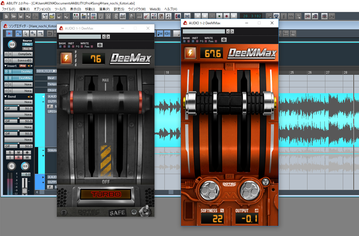Viewport: 359px width, 236px height.
Task: Open the ヘルプ(H) menu
Action: pos(171,9)
